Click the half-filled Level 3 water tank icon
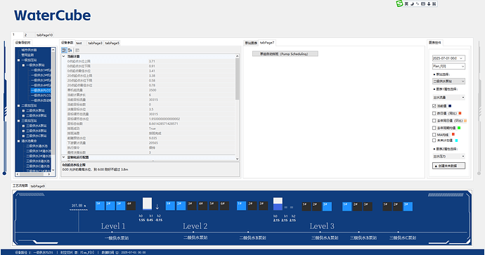This screenshot has height=255, width=485. 278,204
